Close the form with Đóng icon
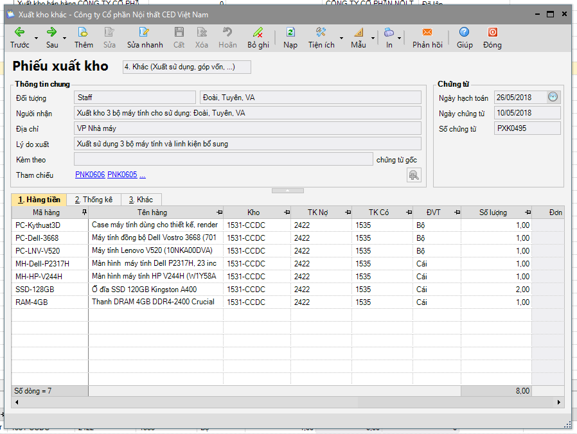 coord(492,32)
